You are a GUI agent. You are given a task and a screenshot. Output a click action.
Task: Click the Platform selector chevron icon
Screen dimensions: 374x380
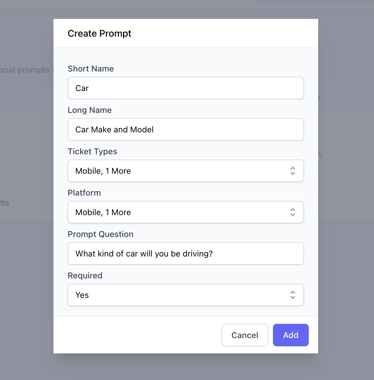tap(292, 212)
